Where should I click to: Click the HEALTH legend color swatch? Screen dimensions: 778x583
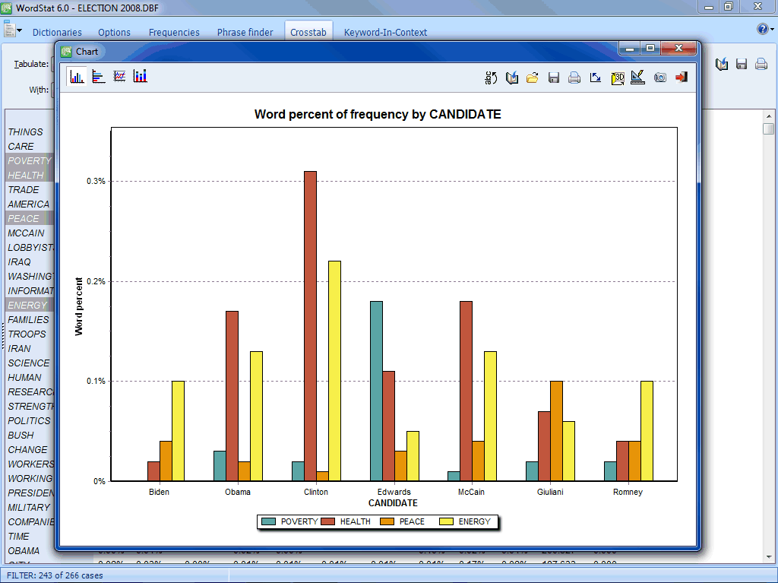[329, 521]
